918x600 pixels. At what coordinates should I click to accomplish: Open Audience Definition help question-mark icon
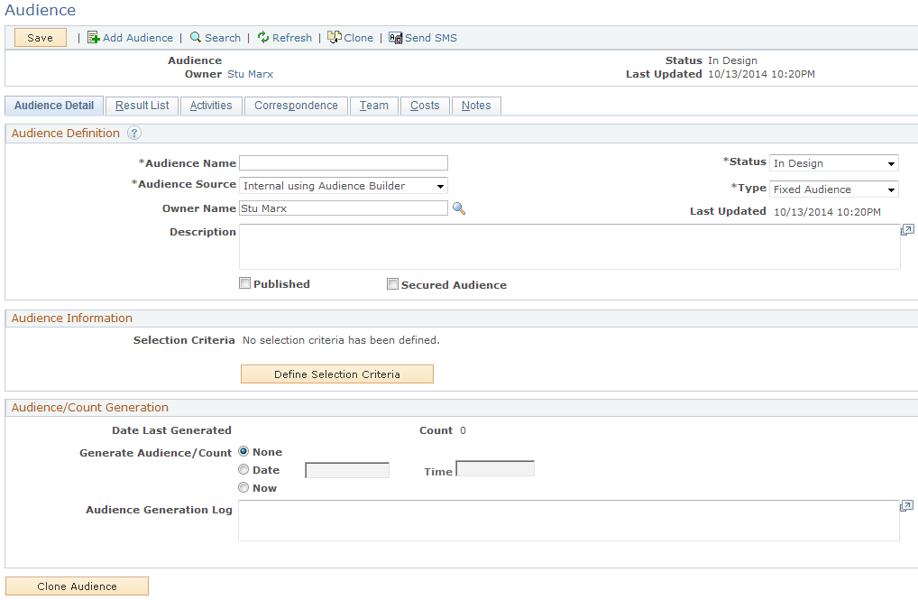[134, 133]
